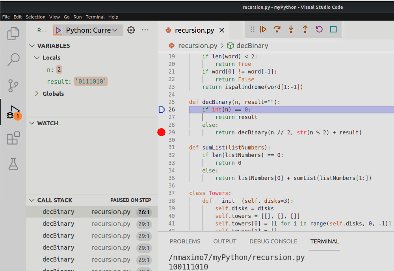Switch to the DEBUG CONSOLE tab

point(273,241)
